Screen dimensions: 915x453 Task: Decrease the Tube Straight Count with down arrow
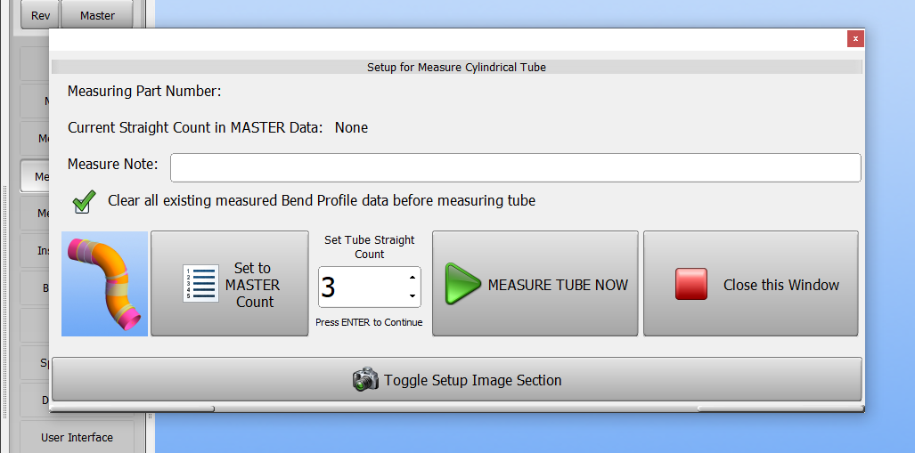point(412,296)
